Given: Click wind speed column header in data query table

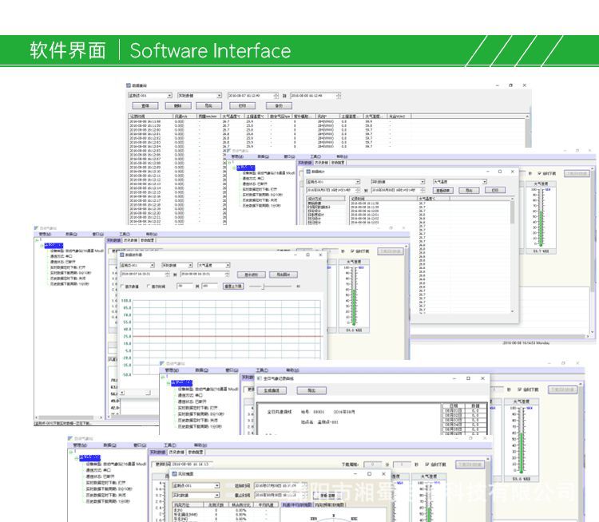Looking at the screenshot, I should click(185, 116).
